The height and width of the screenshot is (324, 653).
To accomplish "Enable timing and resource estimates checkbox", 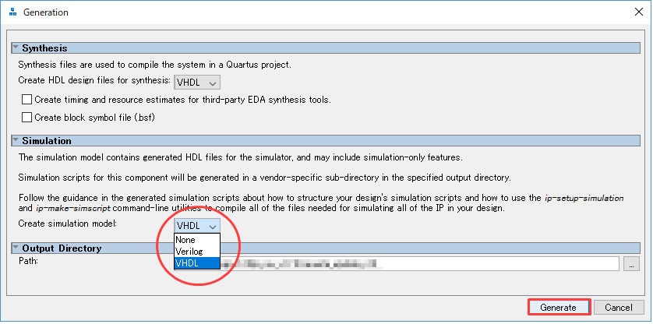I will 27,100.
